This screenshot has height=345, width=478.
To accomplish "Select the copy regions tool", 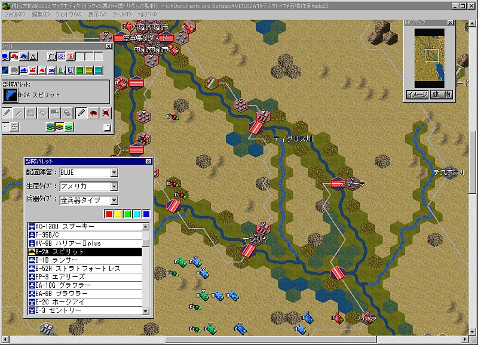I will click(x=55, y=113).
